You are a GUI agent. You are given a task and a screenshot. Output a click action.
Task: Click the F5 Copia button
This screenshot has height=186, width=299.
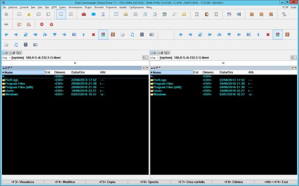point(107,182)
